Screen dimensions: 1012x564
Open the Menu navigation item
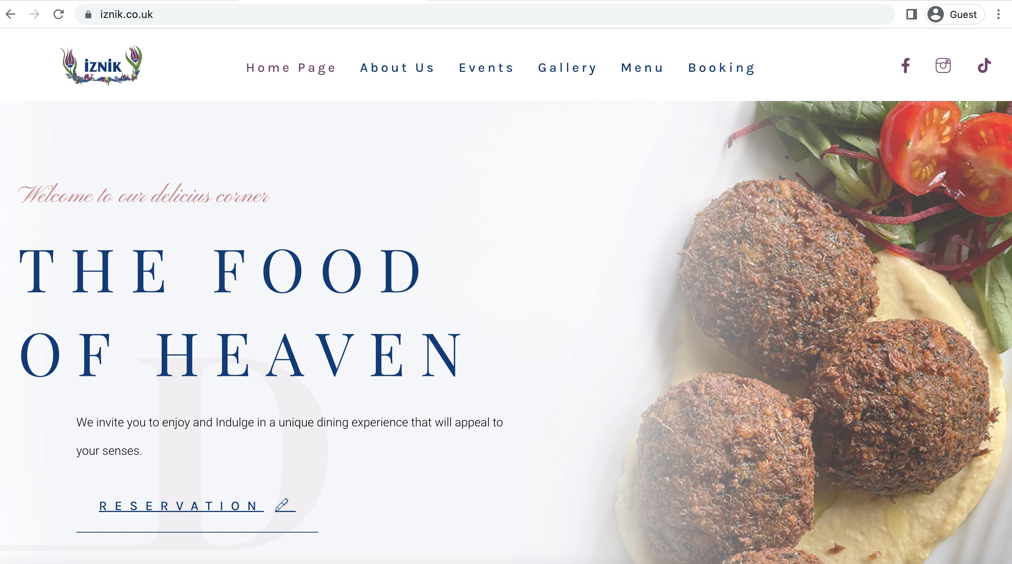pos(642,68)
